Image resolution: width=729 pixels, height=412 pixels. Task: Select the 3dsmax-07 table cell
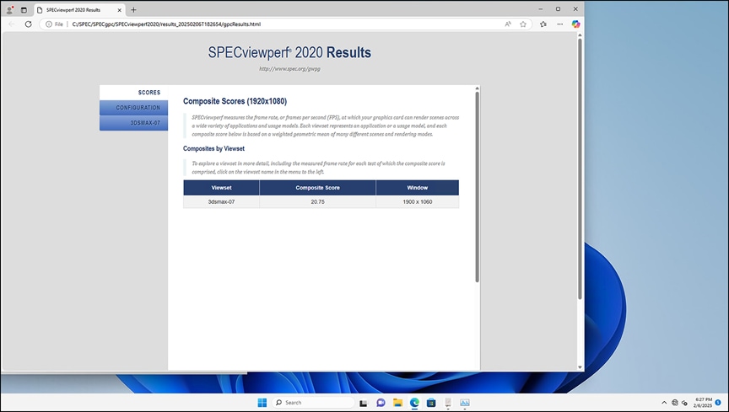pyautogui.click(x=221, y=201)
